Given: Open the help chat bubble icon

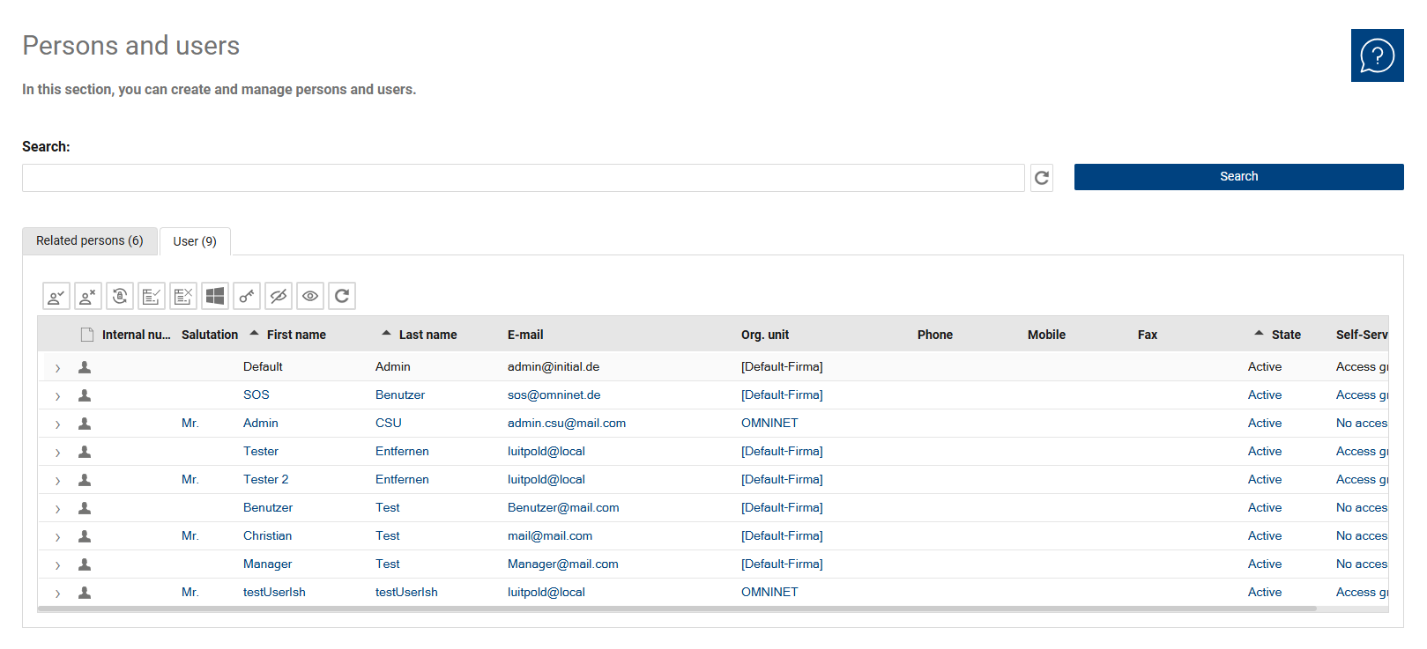Looking at the screenshot, I should point(1377,55).
